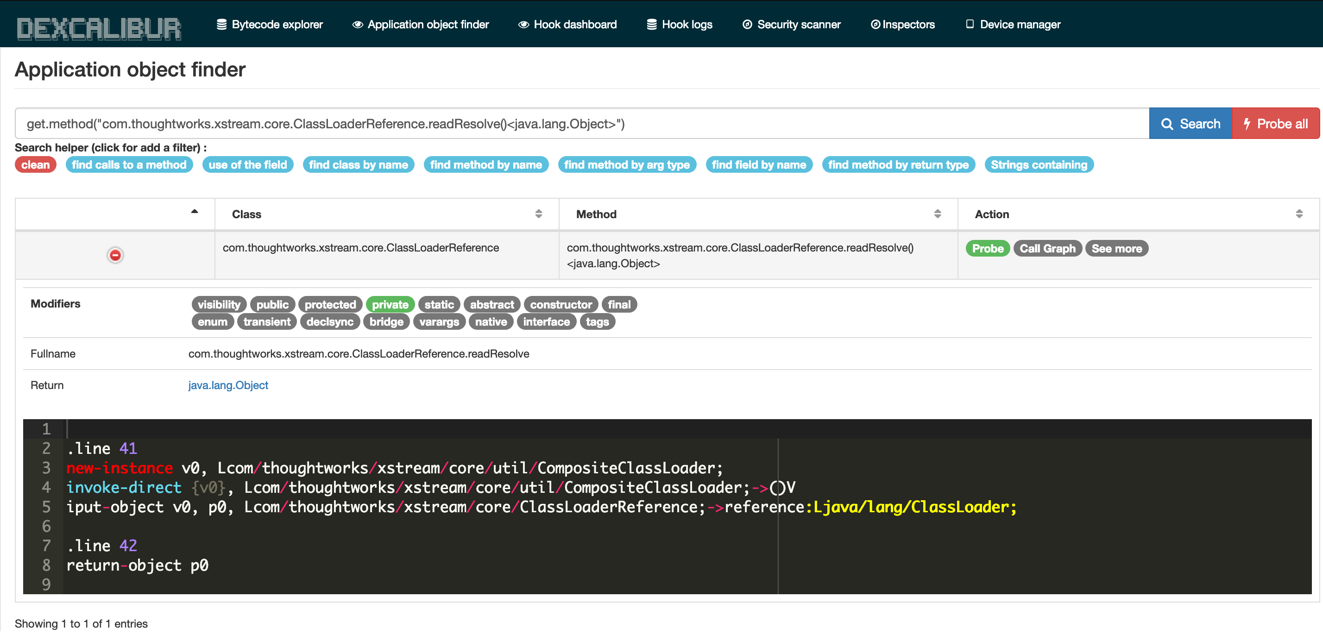
Task: Toggle the private modifier tag
Action: pos(390,305)
